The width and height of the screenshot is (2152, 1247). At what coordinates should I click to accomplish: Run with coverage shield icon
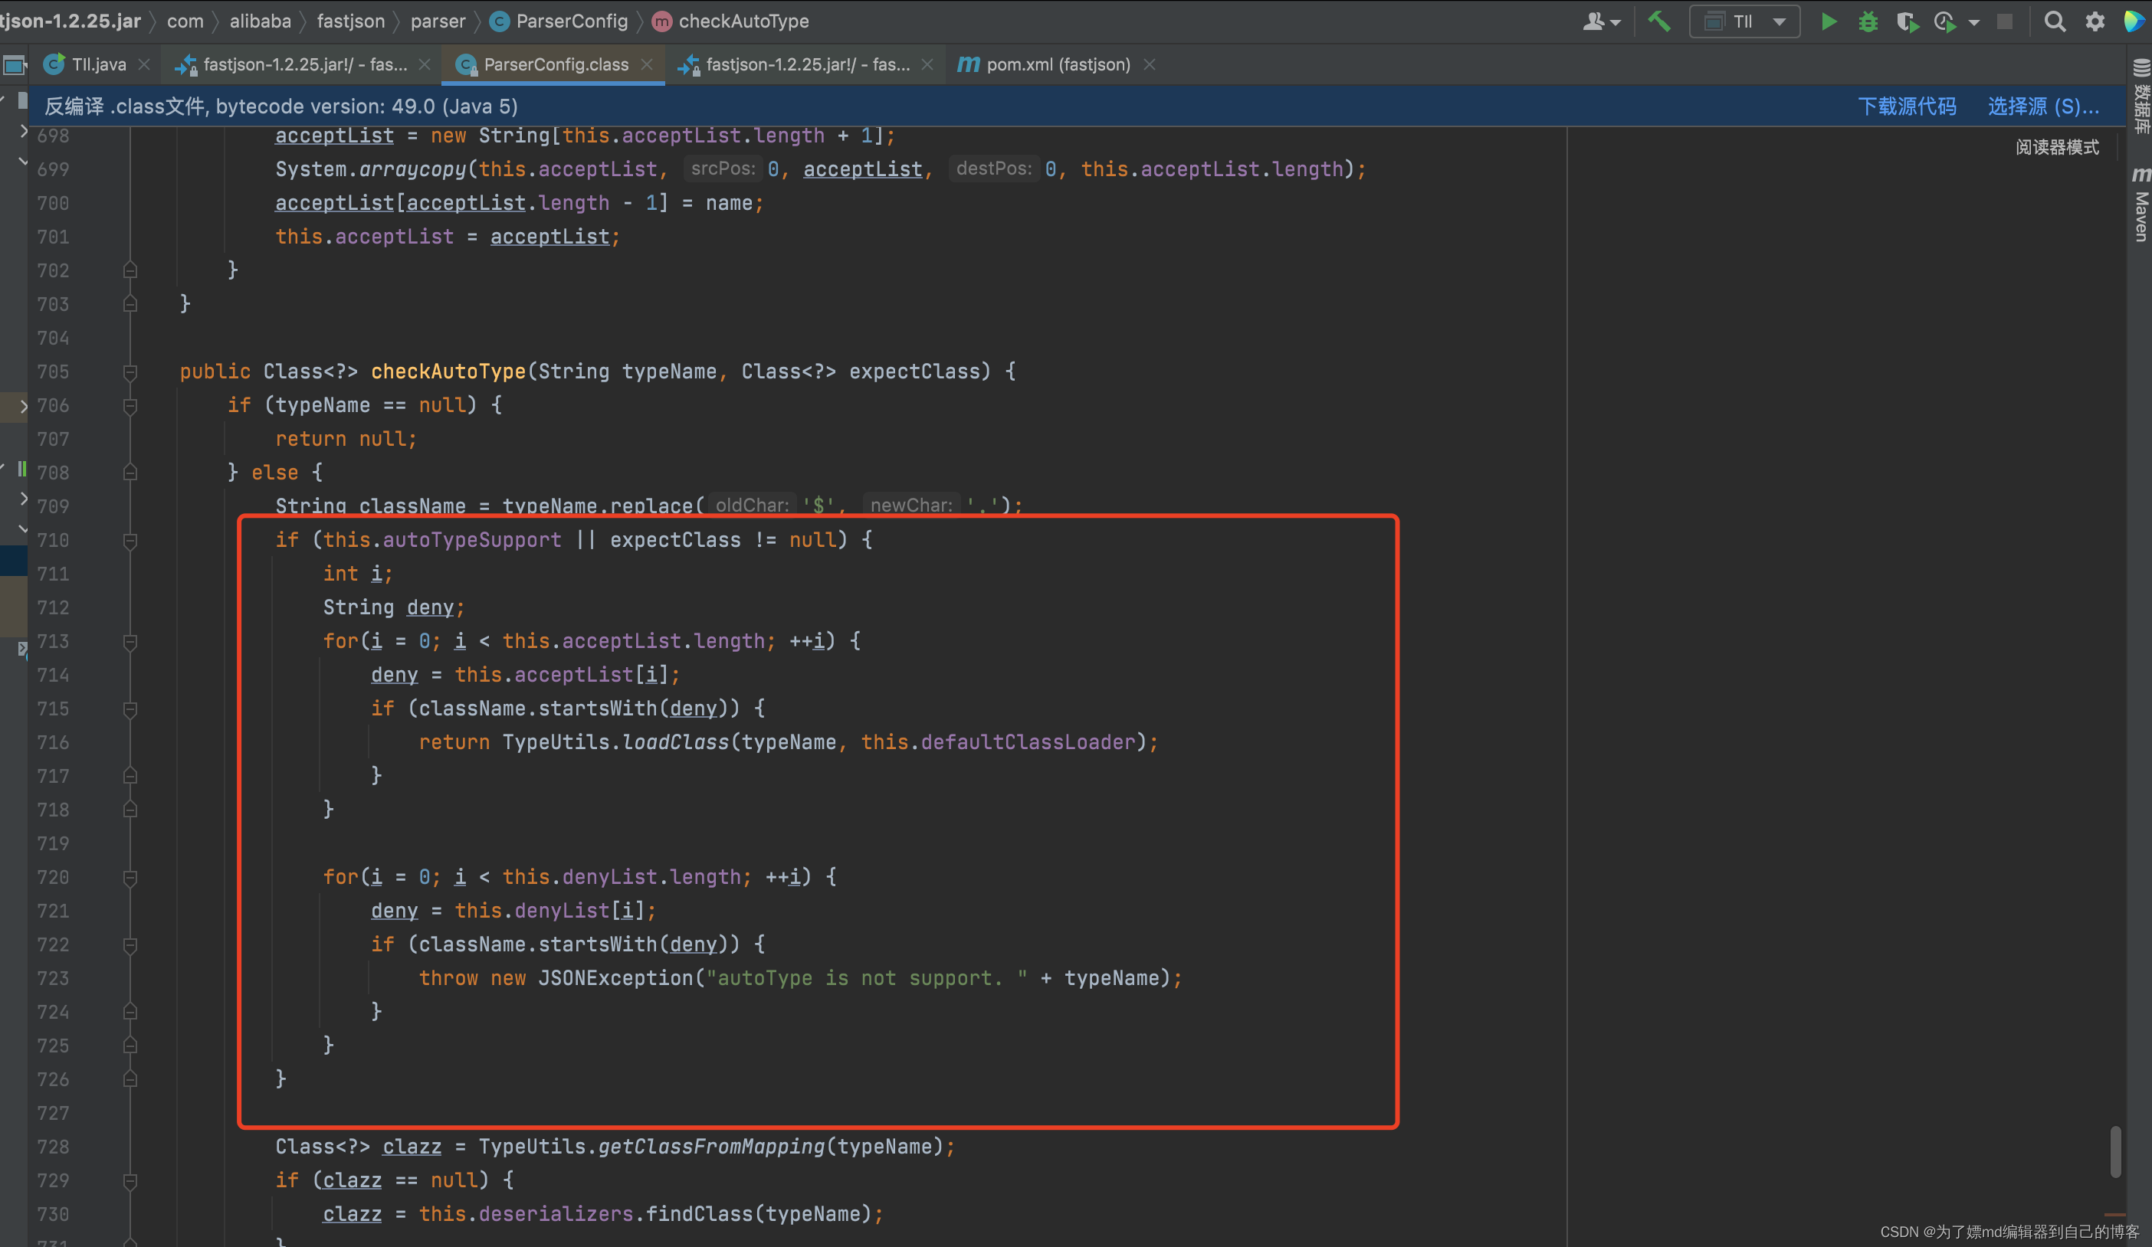pos(1906,21)
